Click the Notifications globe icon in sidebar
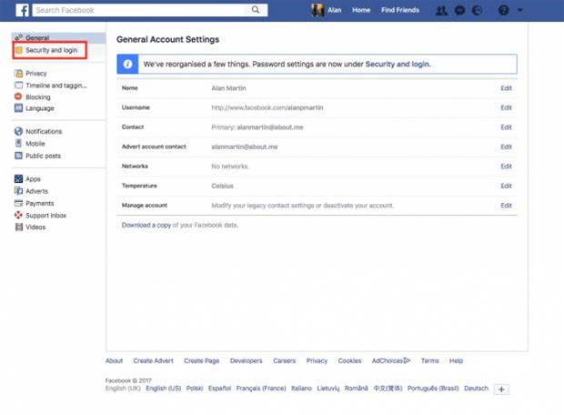Screen dimensions: 564x415 [18, 131]
